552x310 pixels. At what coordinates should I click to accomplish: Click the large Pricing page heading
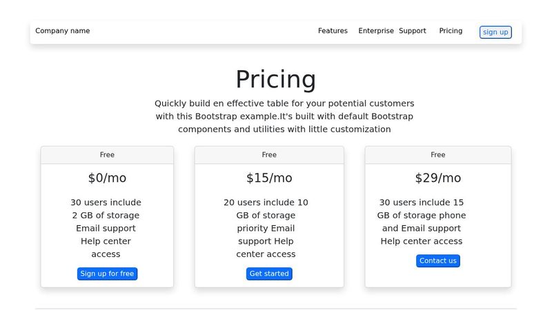coord(276,79)
